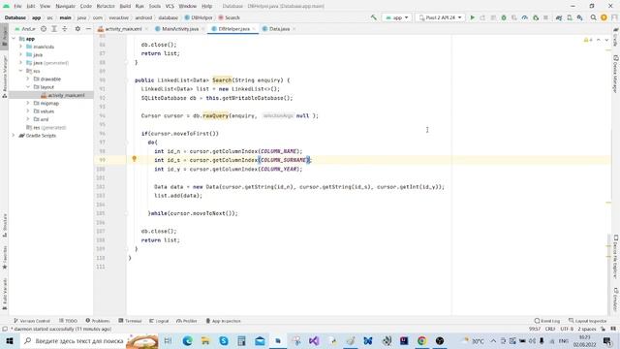Expand the mipmap folder
Viewport: 620px width, 349px height.
pyautogui.click(x=28, y=104)
